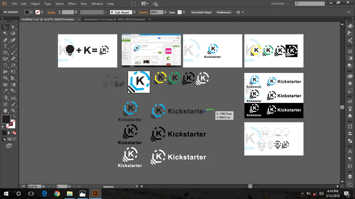Open the Swatches panel icon
This screenshot has width=355, height=199.
click(x=350, y=101)
